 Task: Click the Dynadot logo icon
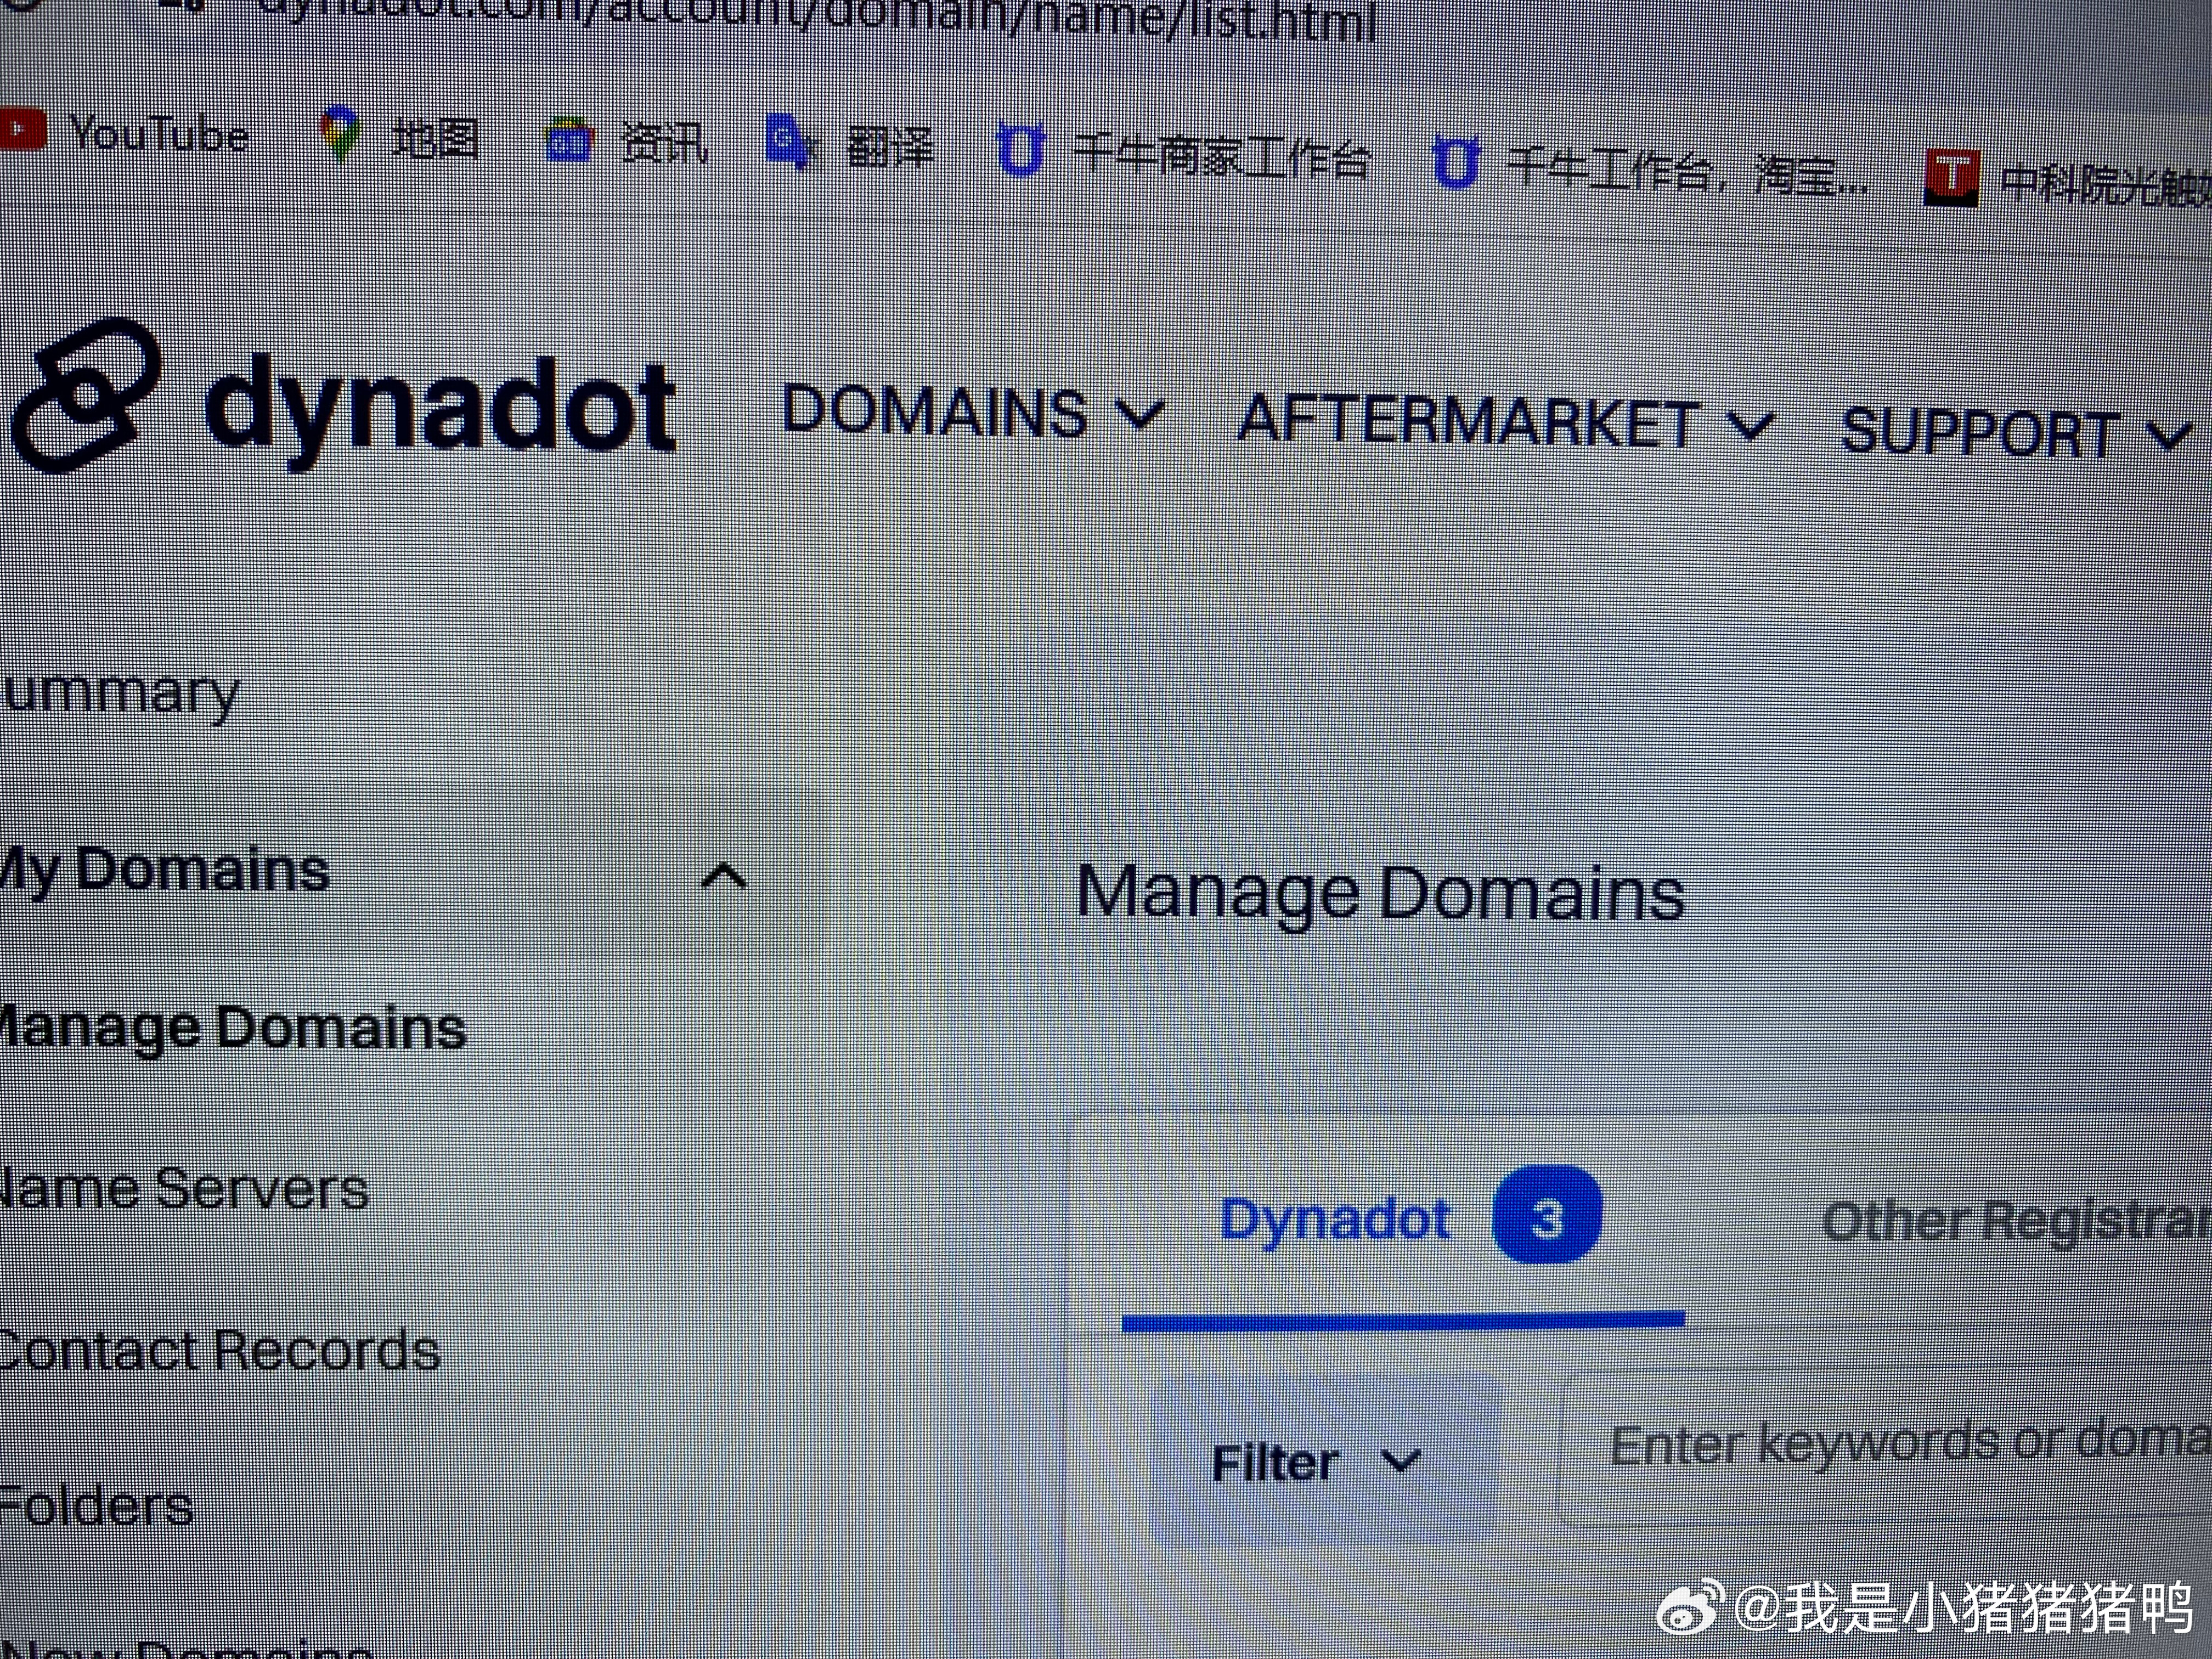[x=85, y=394]
